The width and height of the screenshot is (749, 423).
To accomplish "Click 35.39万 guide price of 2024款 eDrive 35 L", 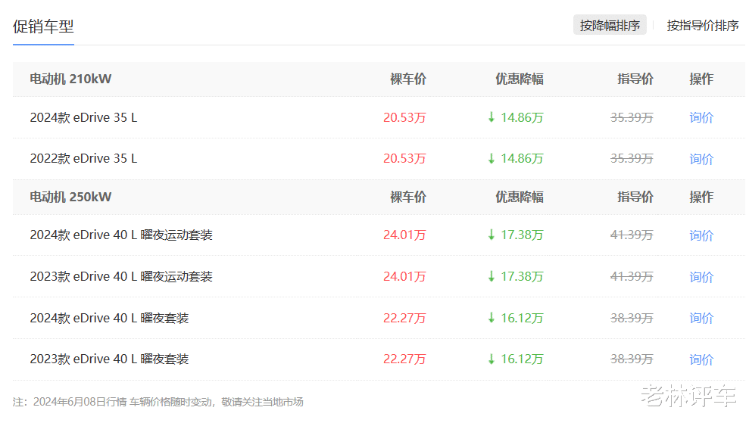I will pos(632,117).
